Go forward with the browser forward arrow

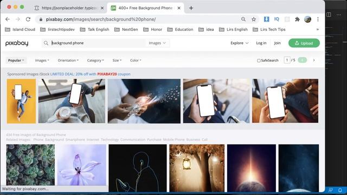18,19
